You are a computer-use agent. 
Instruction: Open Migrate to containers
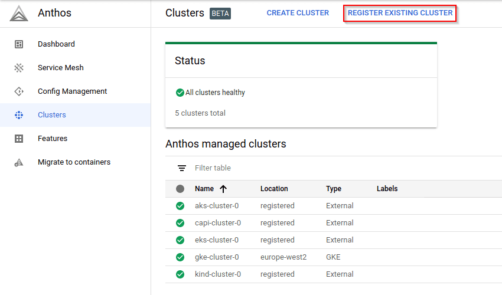click(x=75, y=162)
